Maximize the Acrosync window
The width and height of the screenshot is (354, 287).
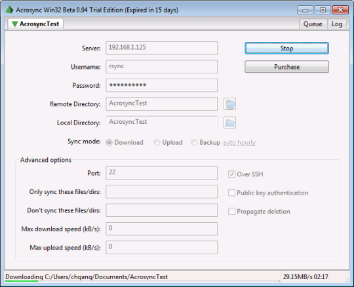[x=323, y=10]
